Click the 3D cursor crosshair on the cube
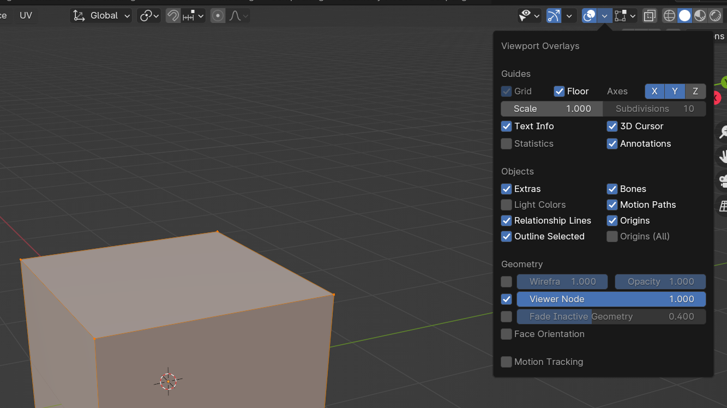The image size is (727, 408). 168,381
